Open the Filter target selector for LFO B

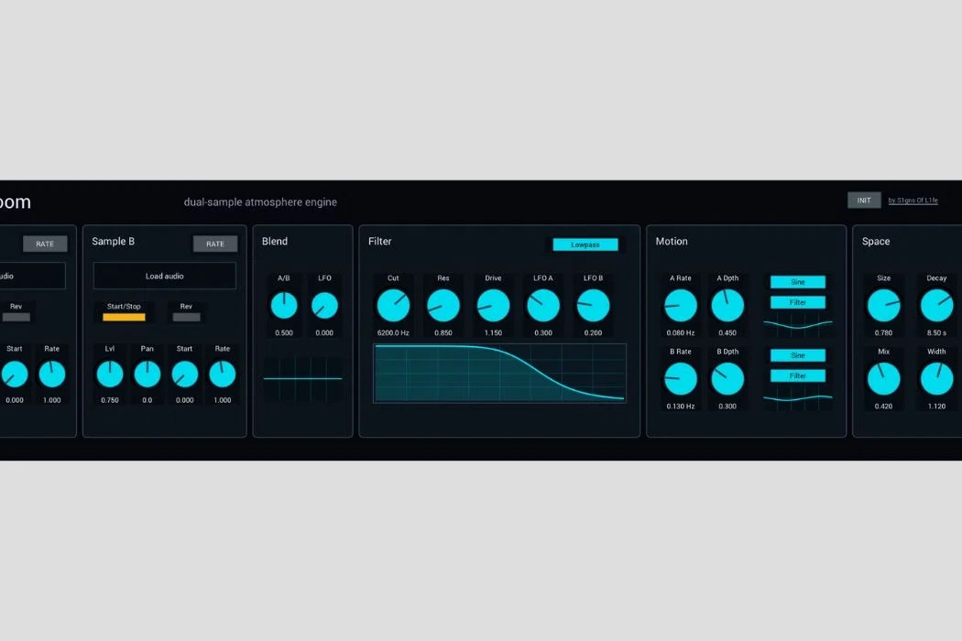click(x=798, y=376)
